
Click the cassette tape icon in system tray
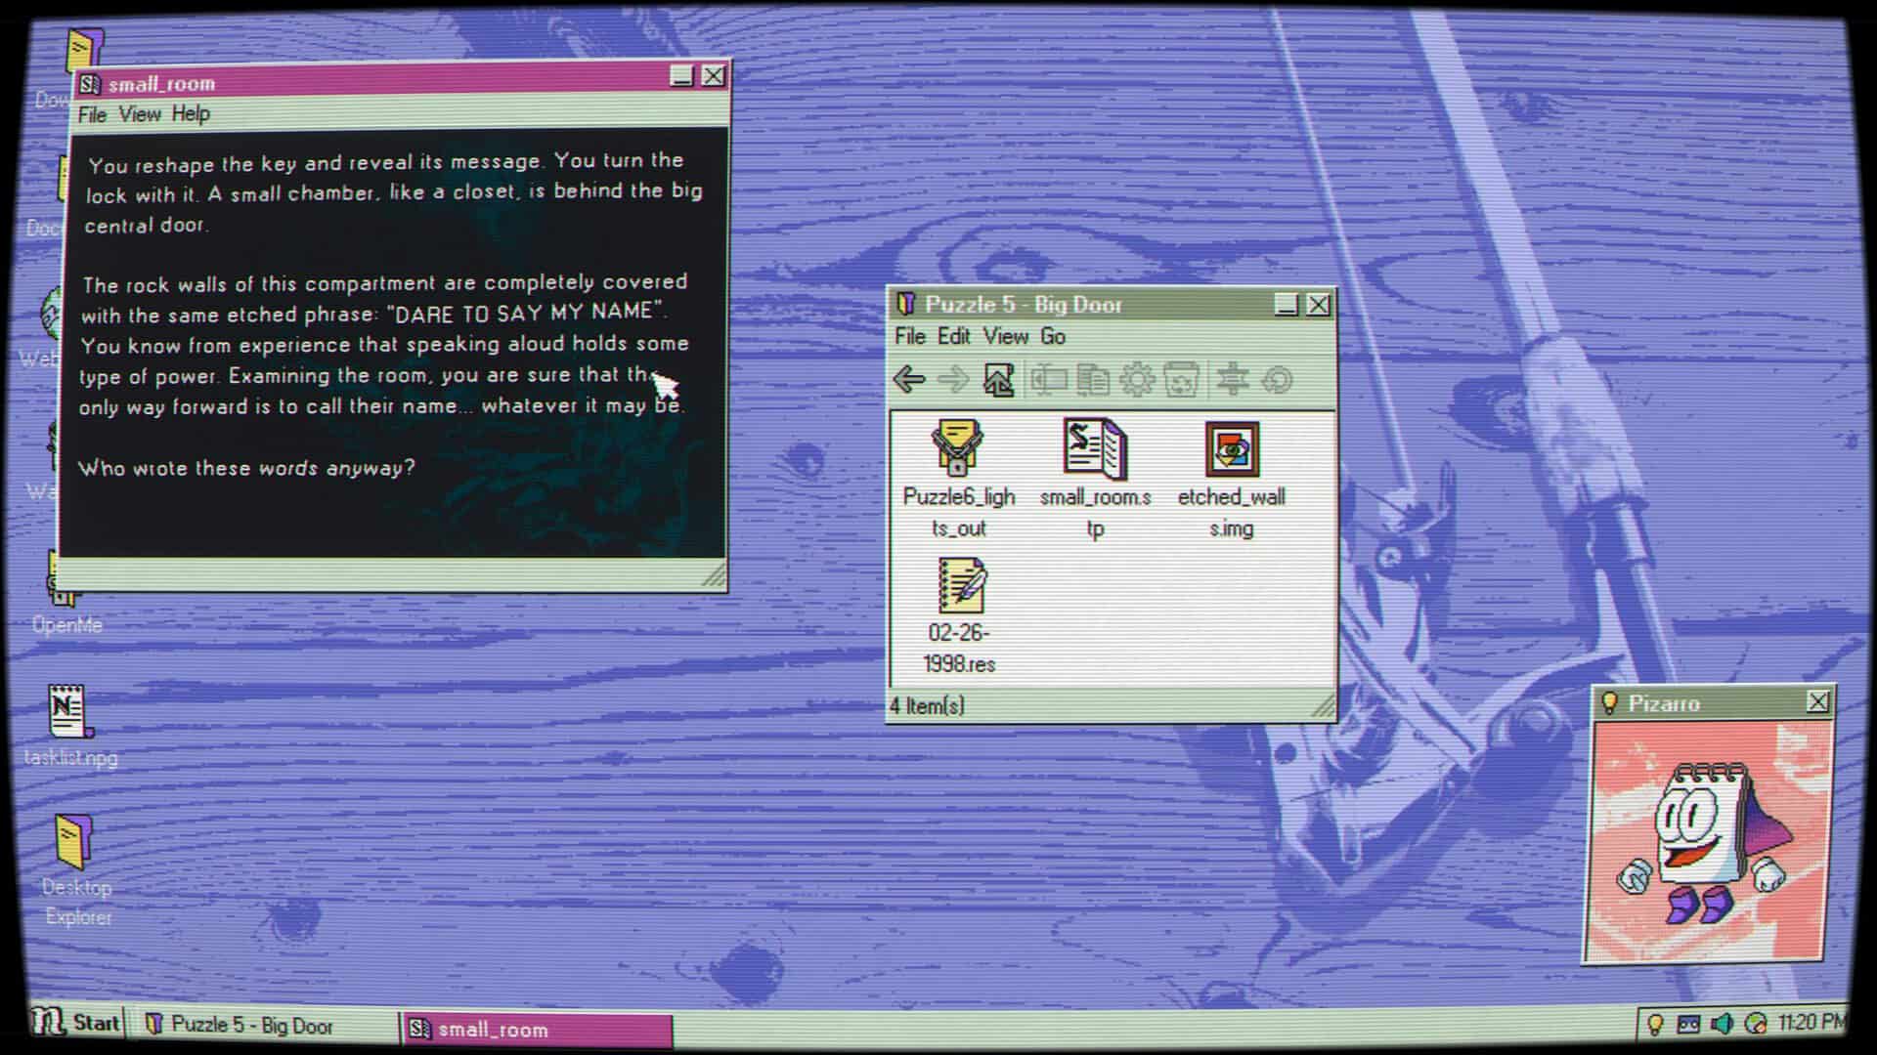1688,1024
